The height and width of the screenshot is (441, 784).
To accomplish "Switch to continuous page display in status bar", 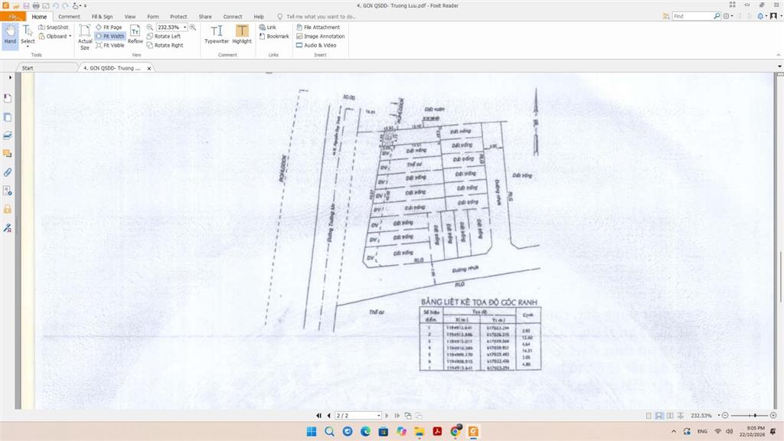I will click(659, 416).
